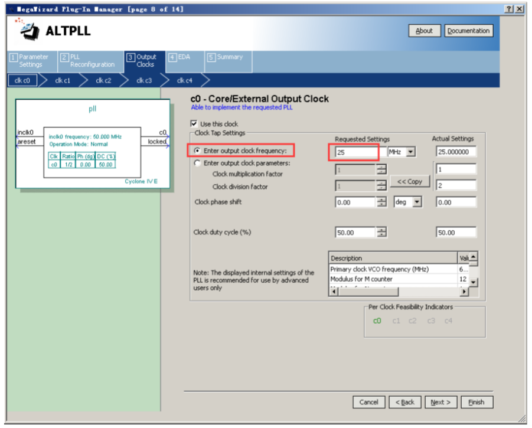Click Modulus for M counter row
The height and width of the screenshot is (428, 532).
click(x=399, y=279)
